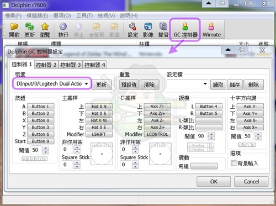Enable the 背景輸入 checkbox
This screenshot has height=206, width=276.
point(233,163)
